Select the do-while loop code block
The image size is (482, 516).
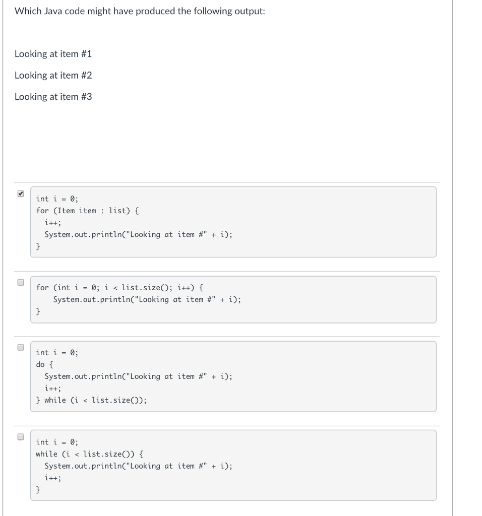point(233,376)
